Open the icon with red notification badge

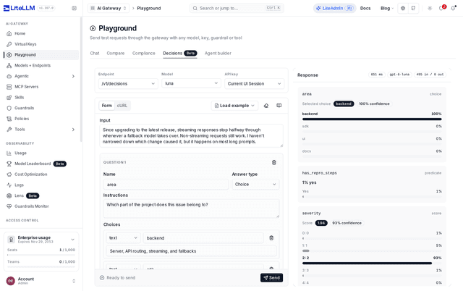pyautogui.click(x=442, y=8)
